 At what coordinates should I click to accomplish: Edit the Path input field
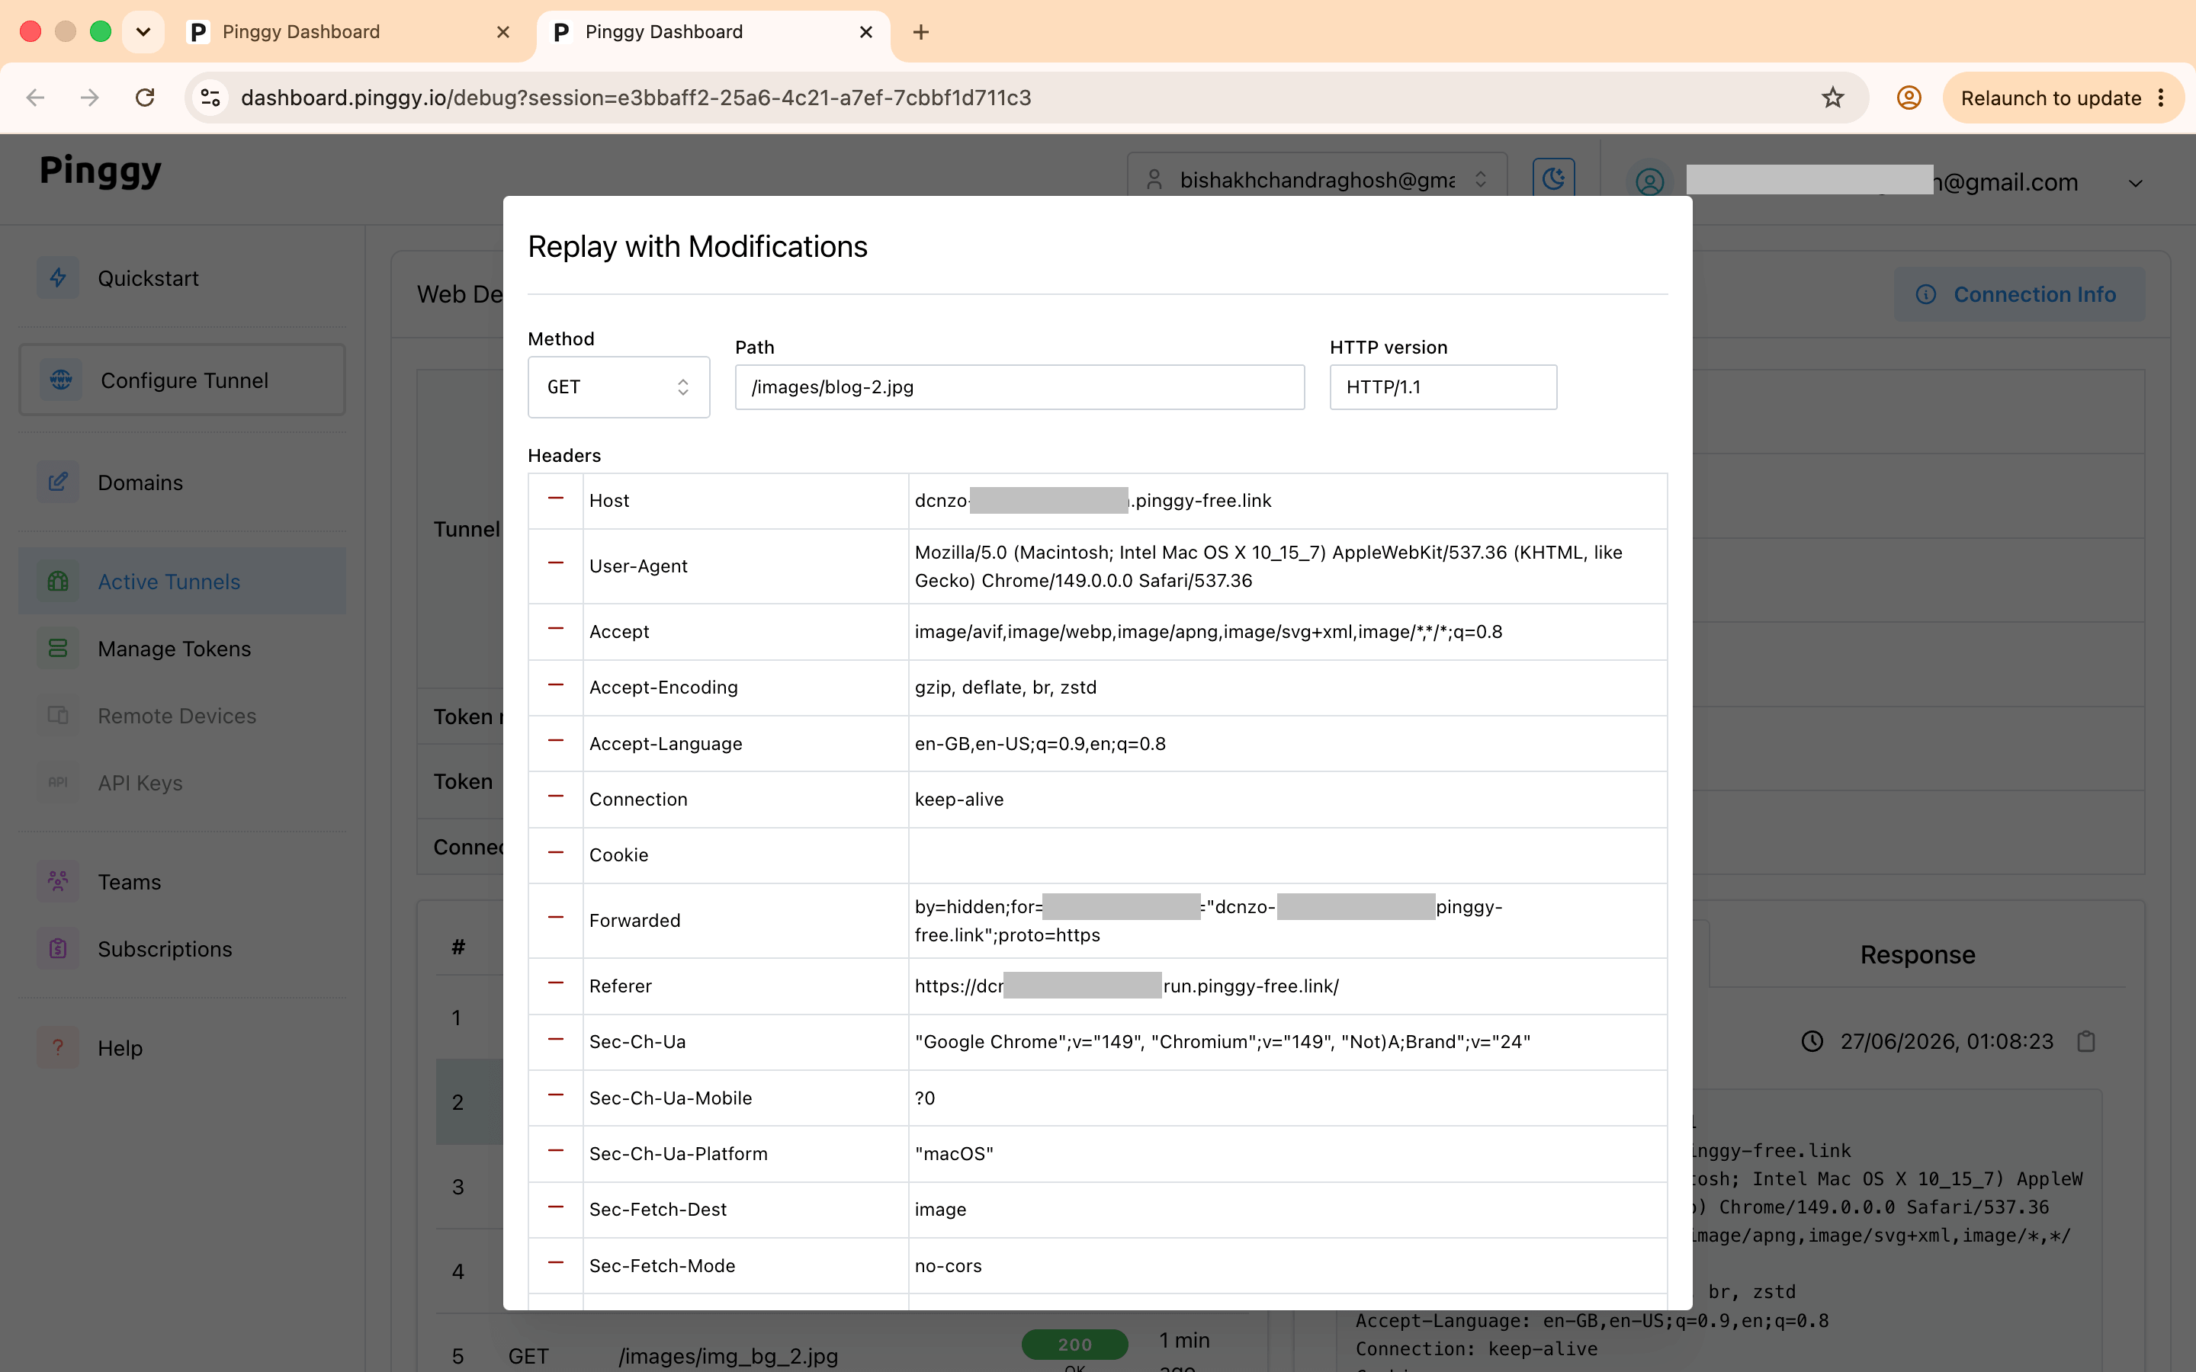1019,387
